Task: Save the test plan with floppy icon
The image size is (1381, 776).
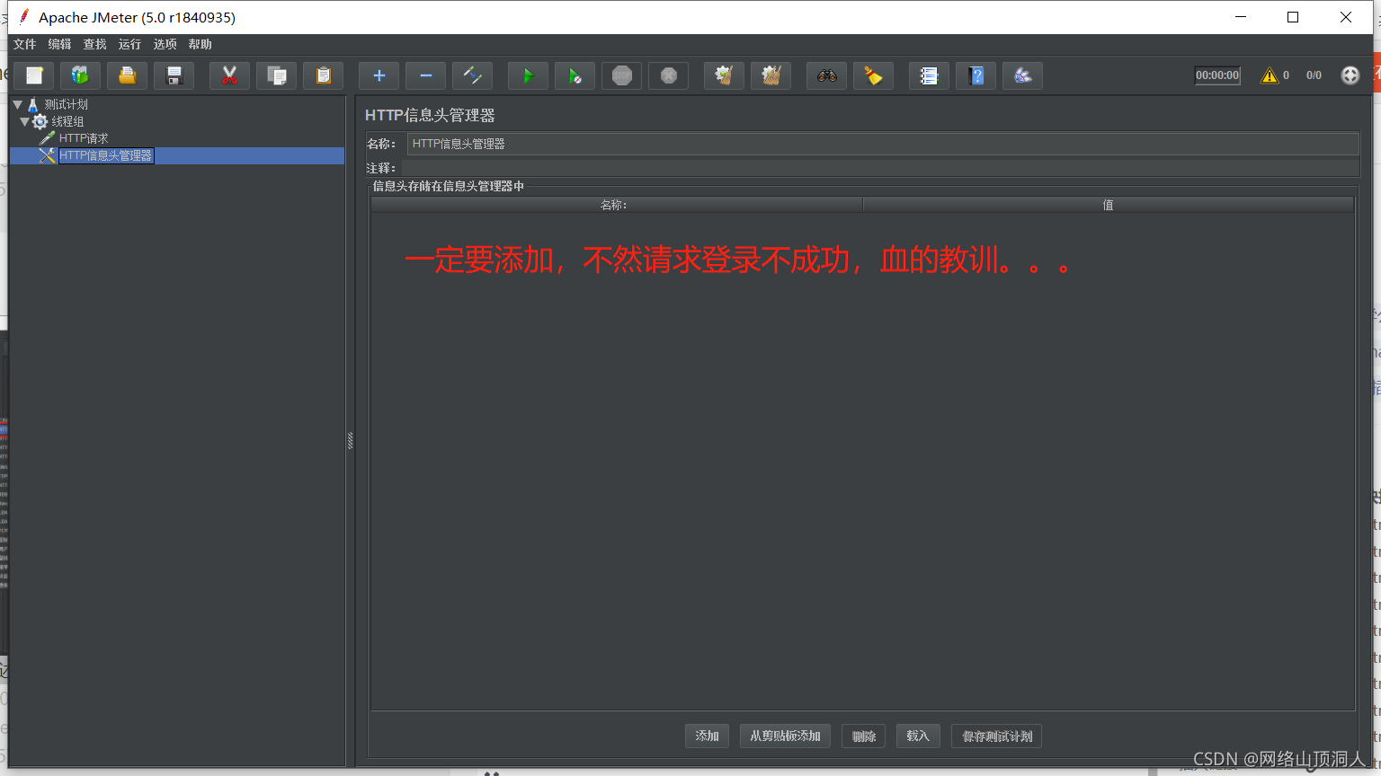Action: (174, 75)
